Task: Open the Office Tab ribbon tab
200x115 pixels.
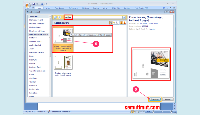Action: [115, 8]
